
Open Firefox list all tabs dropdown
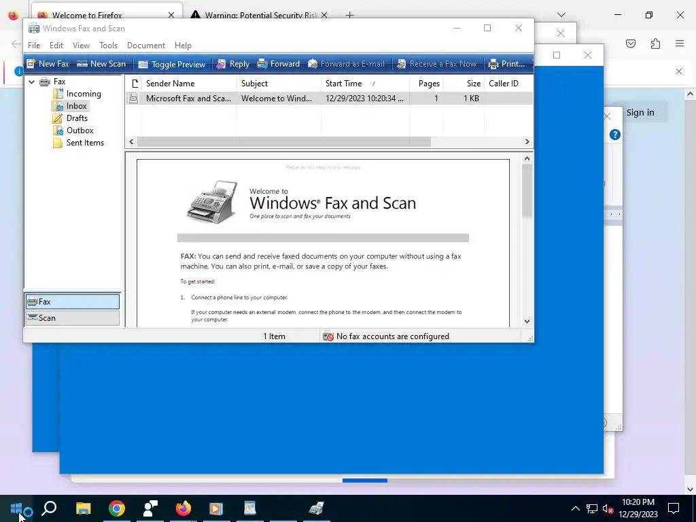561,15
